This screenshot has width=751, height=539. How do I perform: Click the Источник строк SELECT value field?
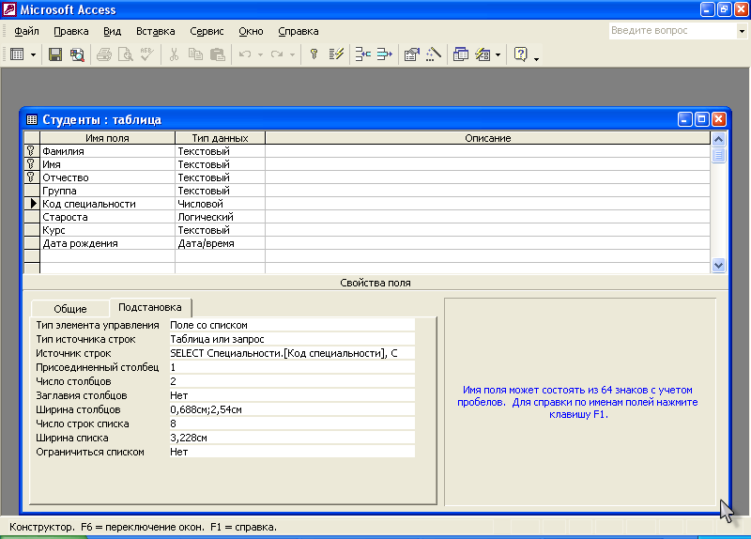point(292,353)
